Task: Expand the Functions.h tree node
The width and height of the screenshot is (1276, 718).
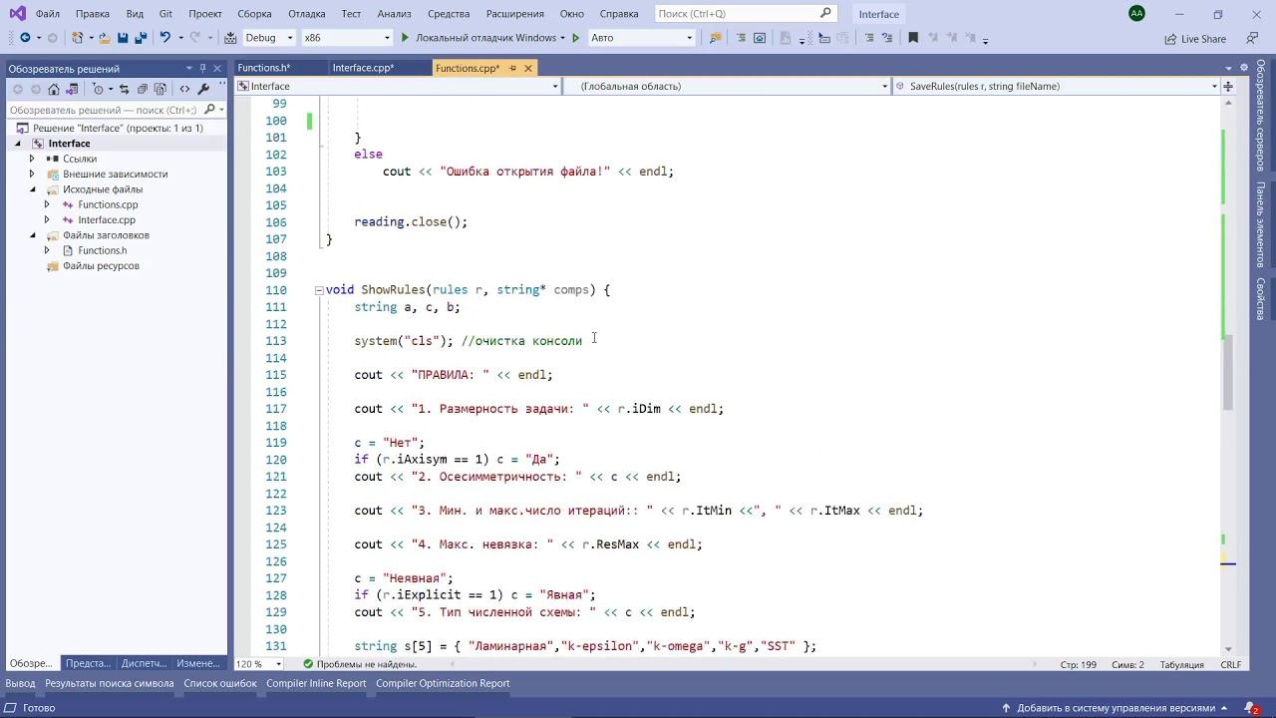Action: click(x=47, y=250)
